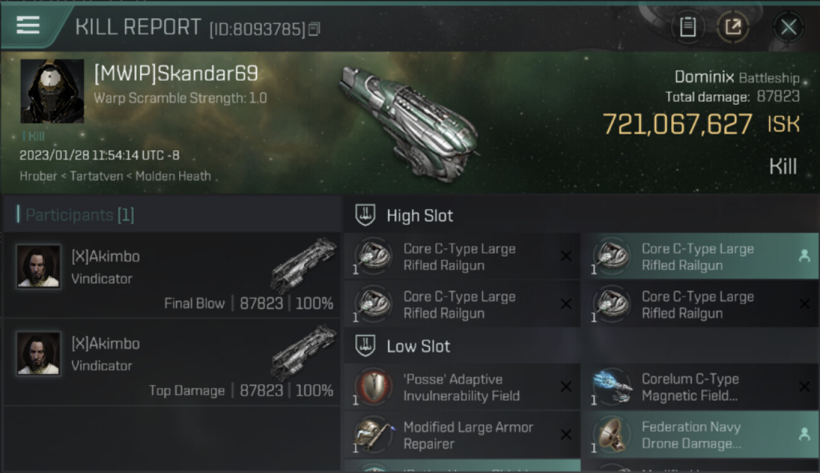Close the kill report window

point(788,27)
